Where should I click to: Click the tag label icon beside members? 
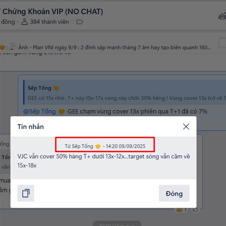point(79,22)
